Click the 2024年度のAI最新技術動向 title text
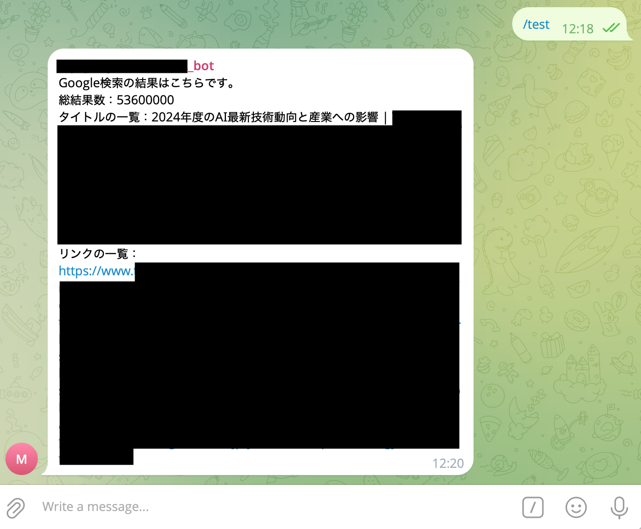The width and height of the screenshot is (641, 529). [x=218, y=117]
